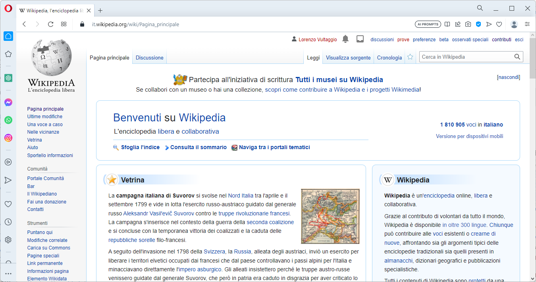Open the Opera main menu logo
Image resolution: width=536 pixels, height=282 pixels.
pyautogui.click(x=8, y=9)
